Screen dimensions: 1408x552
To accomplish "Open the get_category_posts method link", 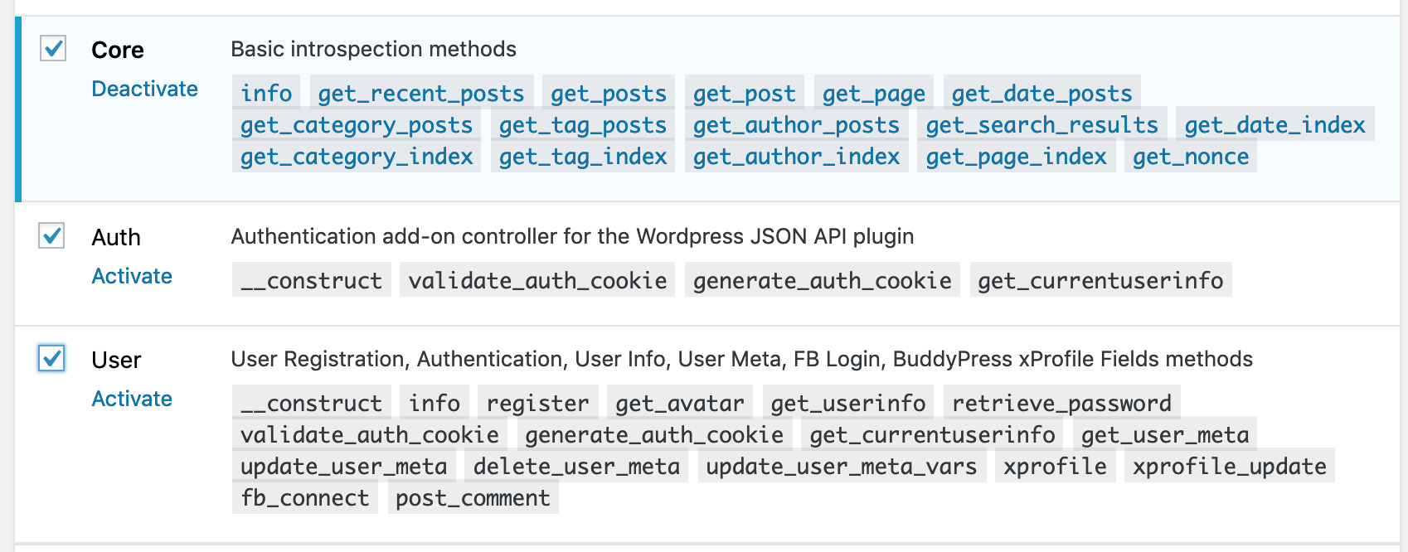I will [357, 124].
